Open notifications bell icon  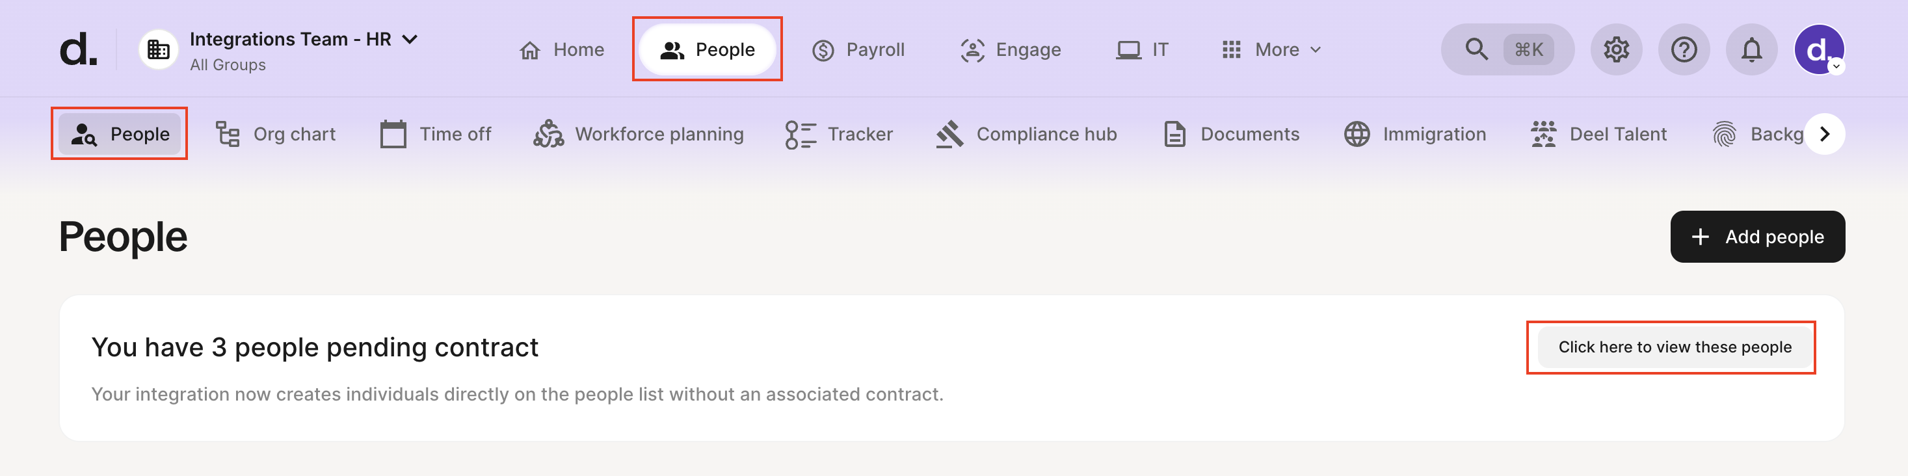(1751, 49)
